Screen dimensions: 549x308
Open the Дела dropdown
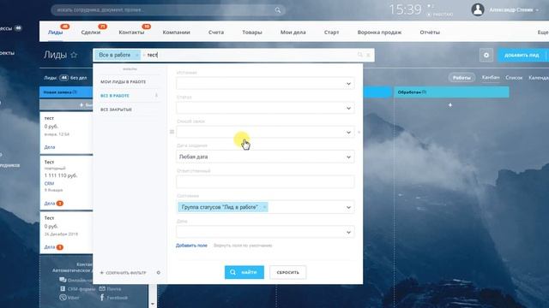point(265,232)
